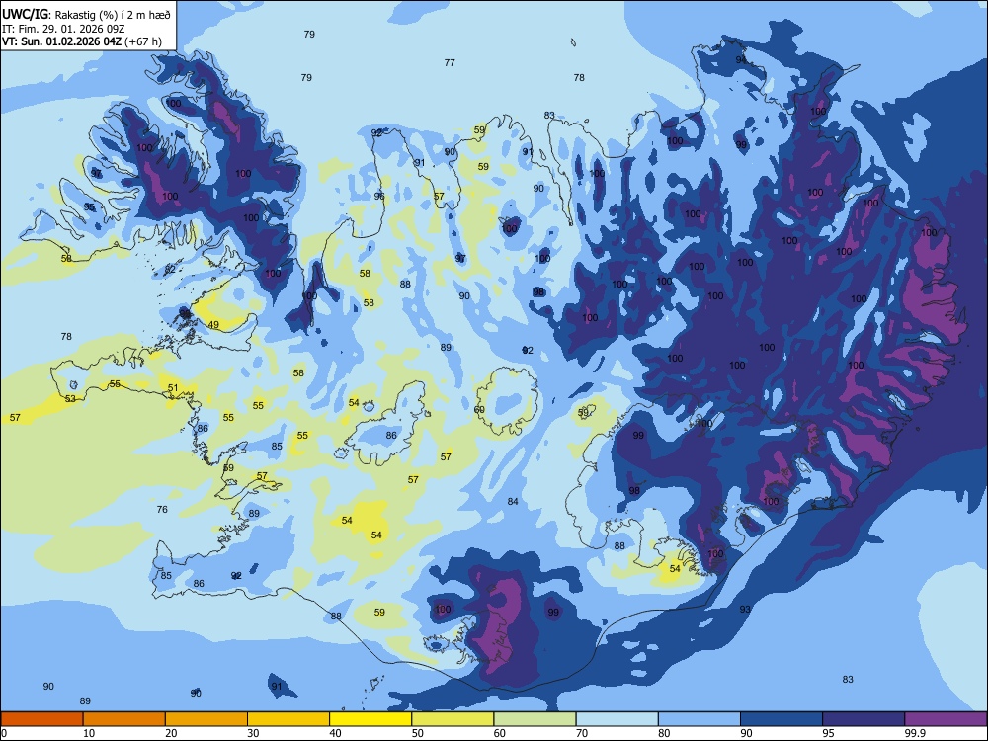Click the '70' legend tick label
Screen dimensions: 988x741
click(582, 733)
